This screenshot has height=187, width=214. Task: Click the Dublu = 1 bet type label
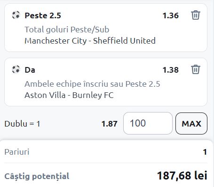(22, 124)
